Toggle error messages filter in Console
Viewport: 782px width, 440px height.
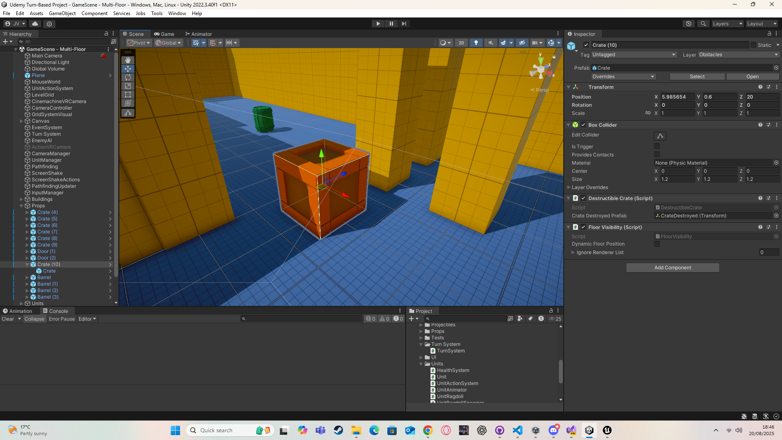coord(398,319)
